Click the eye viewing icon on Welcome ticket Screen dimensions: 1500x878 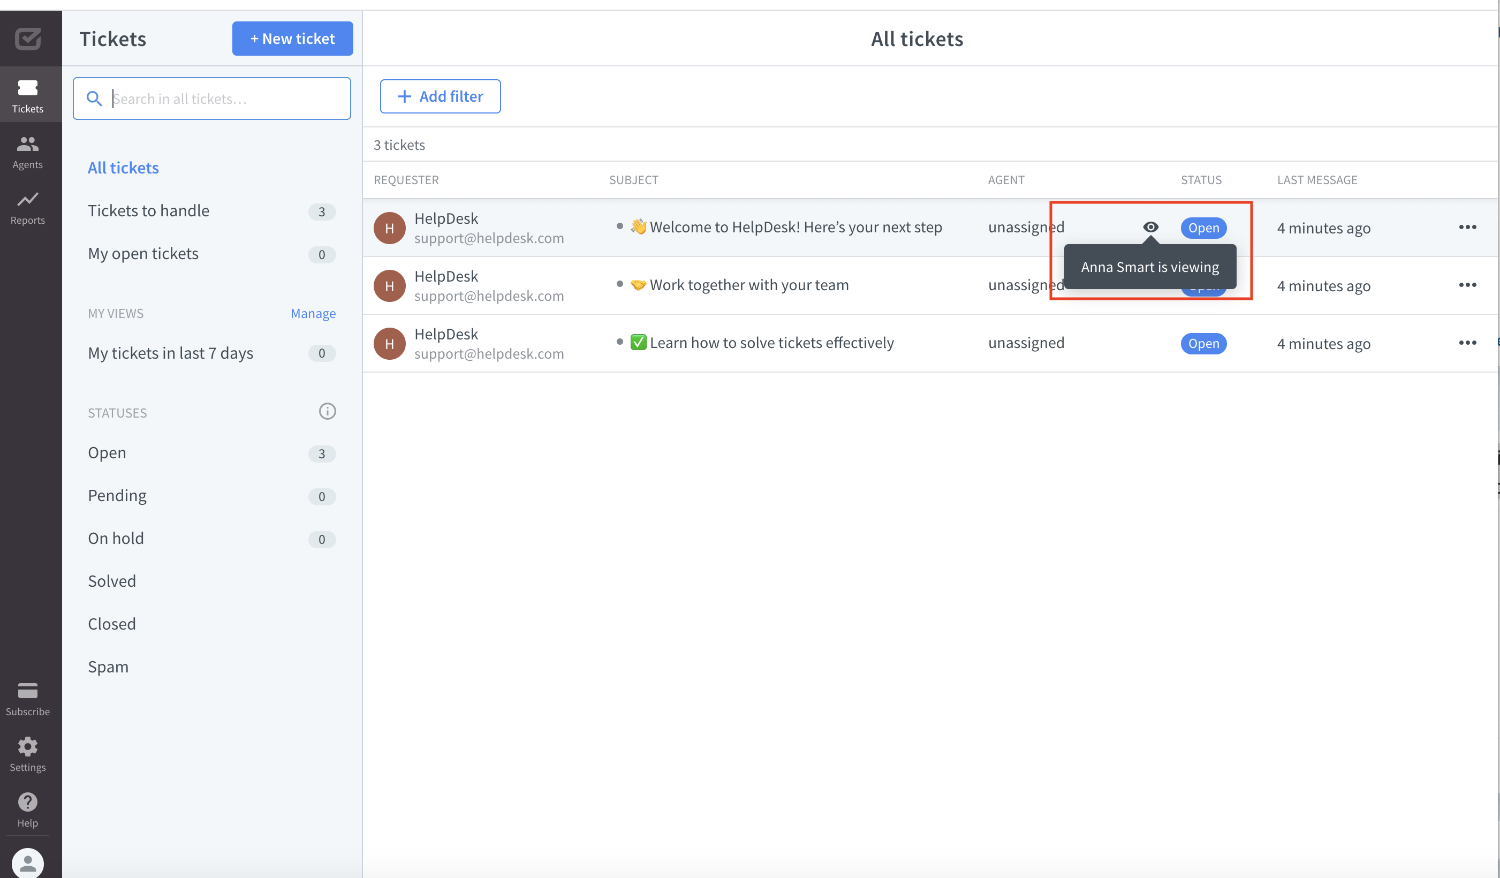(1150, 227)
